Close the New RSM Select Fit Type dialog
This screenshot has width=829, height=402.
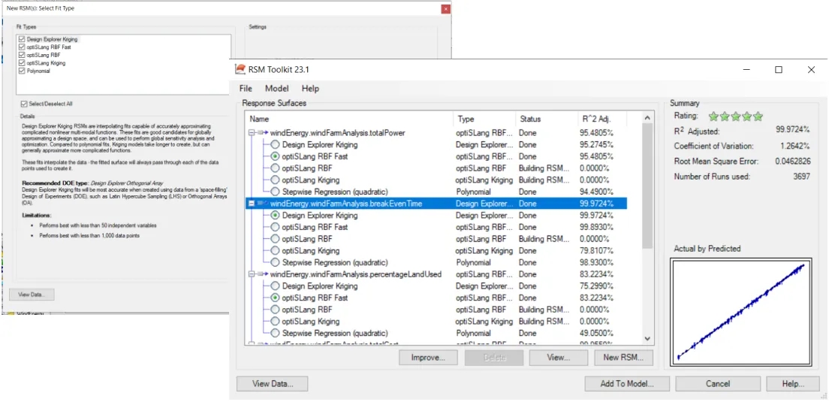[x=446, y=9]
